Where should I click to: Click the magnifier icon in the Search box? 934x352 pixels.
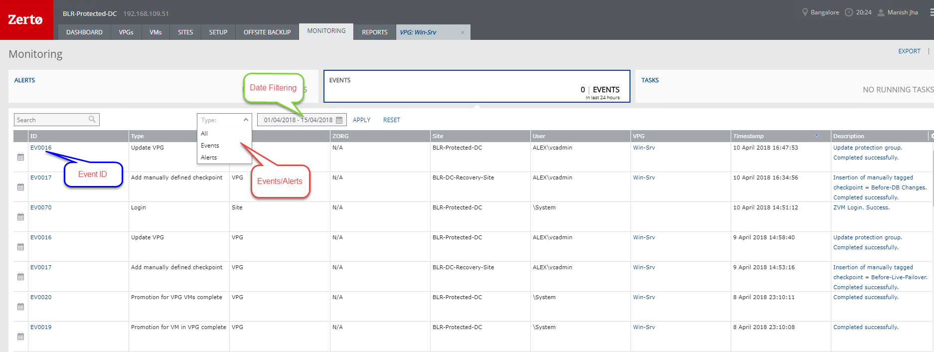92,119
